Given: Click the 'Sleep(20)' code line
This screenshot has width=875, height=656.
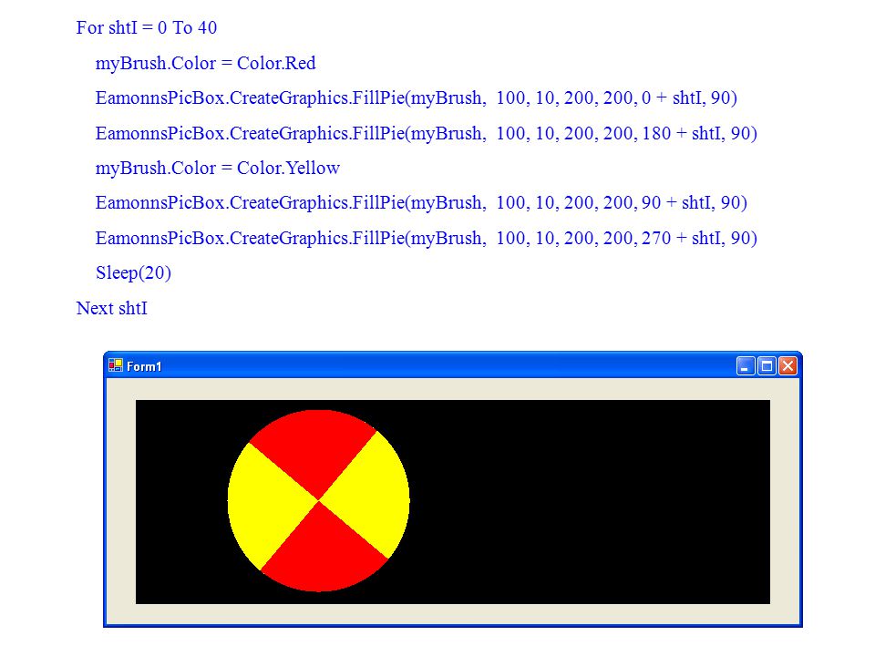Looking at the screenshot, I should coord(133,273).
